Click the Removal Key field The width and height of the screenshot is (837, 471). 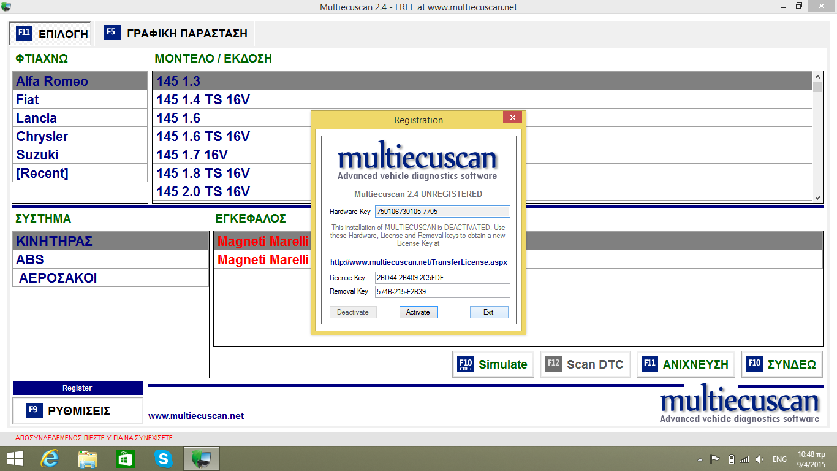(x=442, y=292)
